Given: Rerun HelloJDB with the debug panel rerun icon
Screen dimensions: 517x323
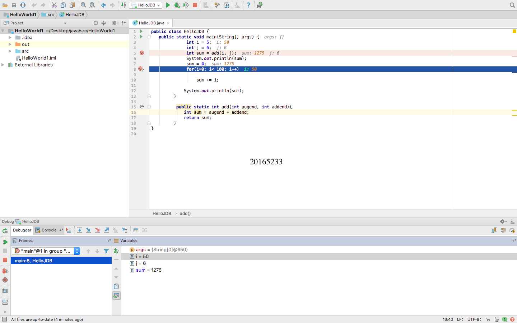Looking at the screenshot, I should (5, 231).
